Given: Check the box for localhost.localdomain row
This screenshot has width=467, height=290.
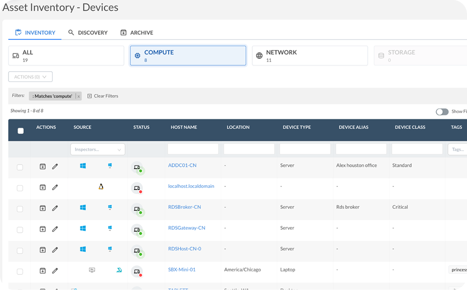Looking at the screenshot, I should click(x=20, y=188).
